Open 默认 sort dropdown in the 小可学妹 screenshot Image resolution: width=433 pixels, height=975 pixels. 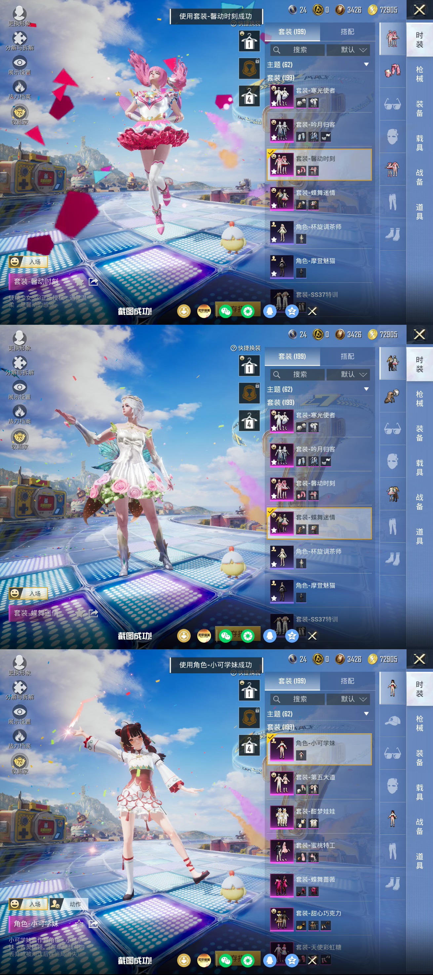click(348, 699)
